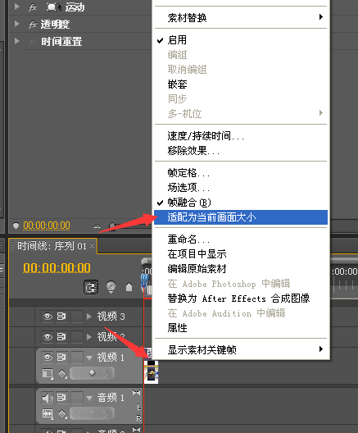Add keyframe on 视频 1 track
Screen dimensions: 358x433
click(92, 373)
